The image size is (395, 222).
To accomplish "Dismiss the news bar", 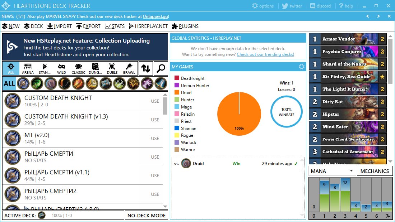I will (x=389, y=16).
